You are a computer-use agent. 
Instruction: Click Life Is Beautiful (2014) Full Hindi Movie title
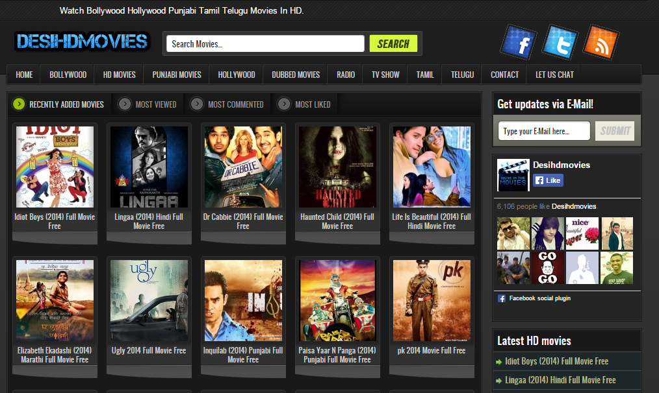pyautogui.click(x=432, y=221)
